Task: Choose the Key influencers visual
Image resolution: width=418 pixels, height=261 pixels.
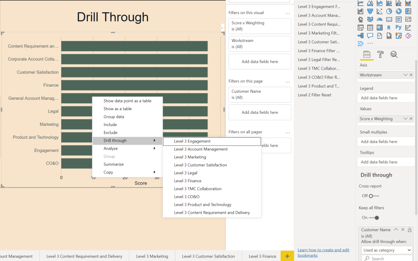Action: pos(408,28)
